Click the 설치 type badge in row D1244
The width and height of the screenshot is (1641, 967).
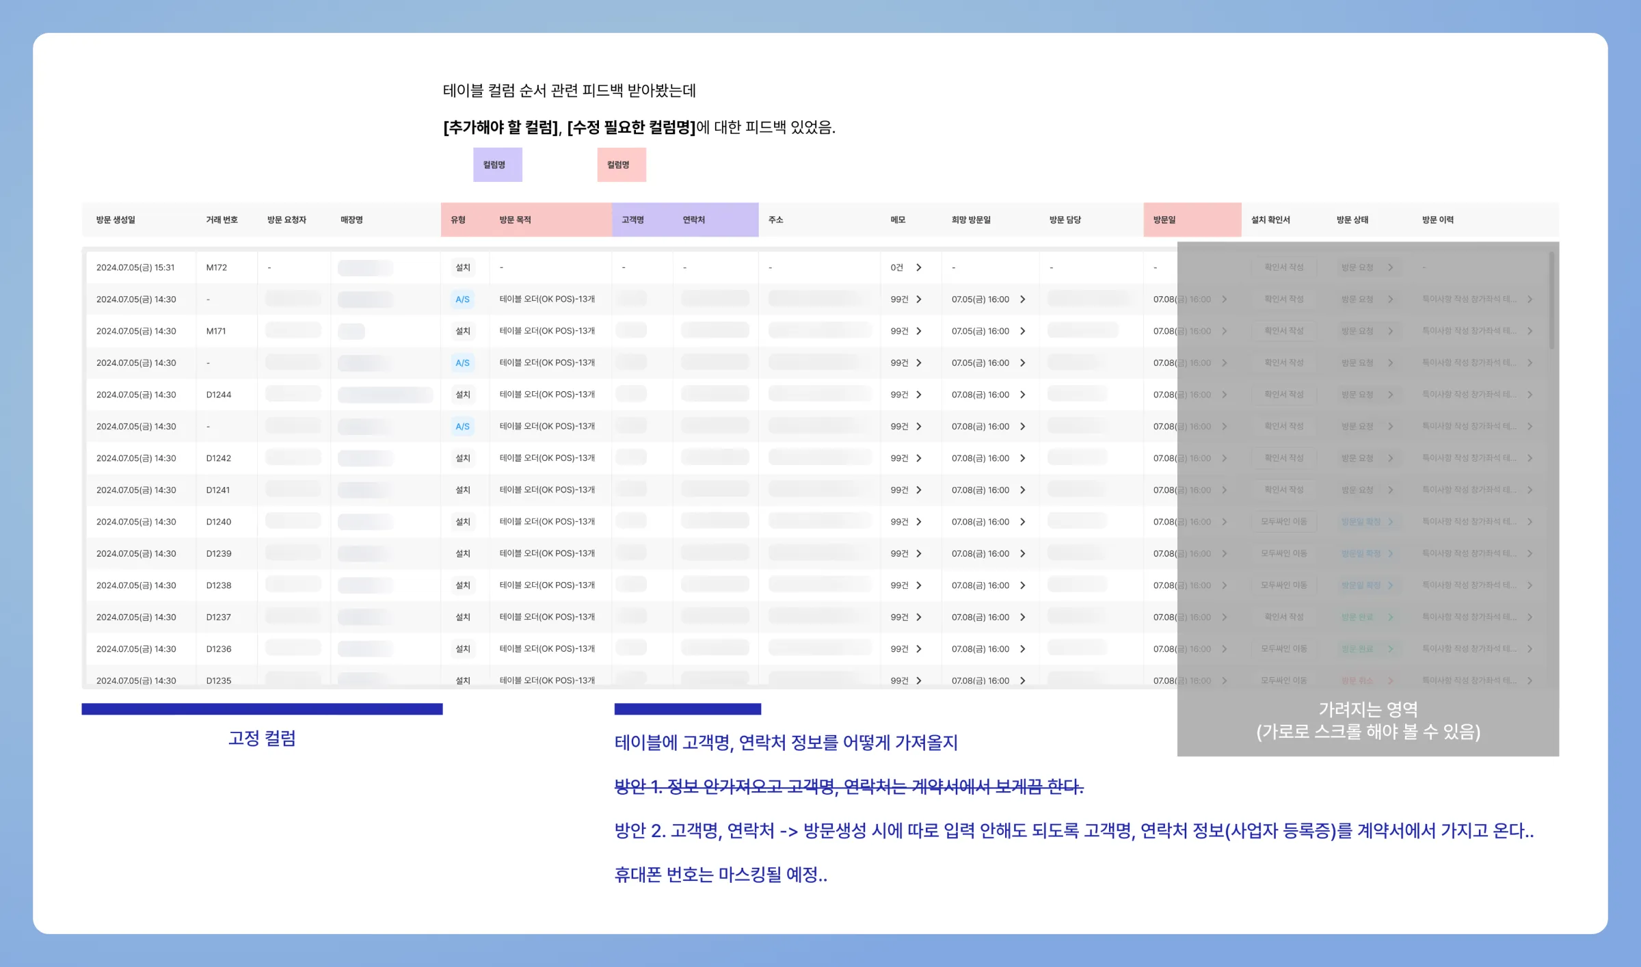pyautogui.click(x=463, y=395)
